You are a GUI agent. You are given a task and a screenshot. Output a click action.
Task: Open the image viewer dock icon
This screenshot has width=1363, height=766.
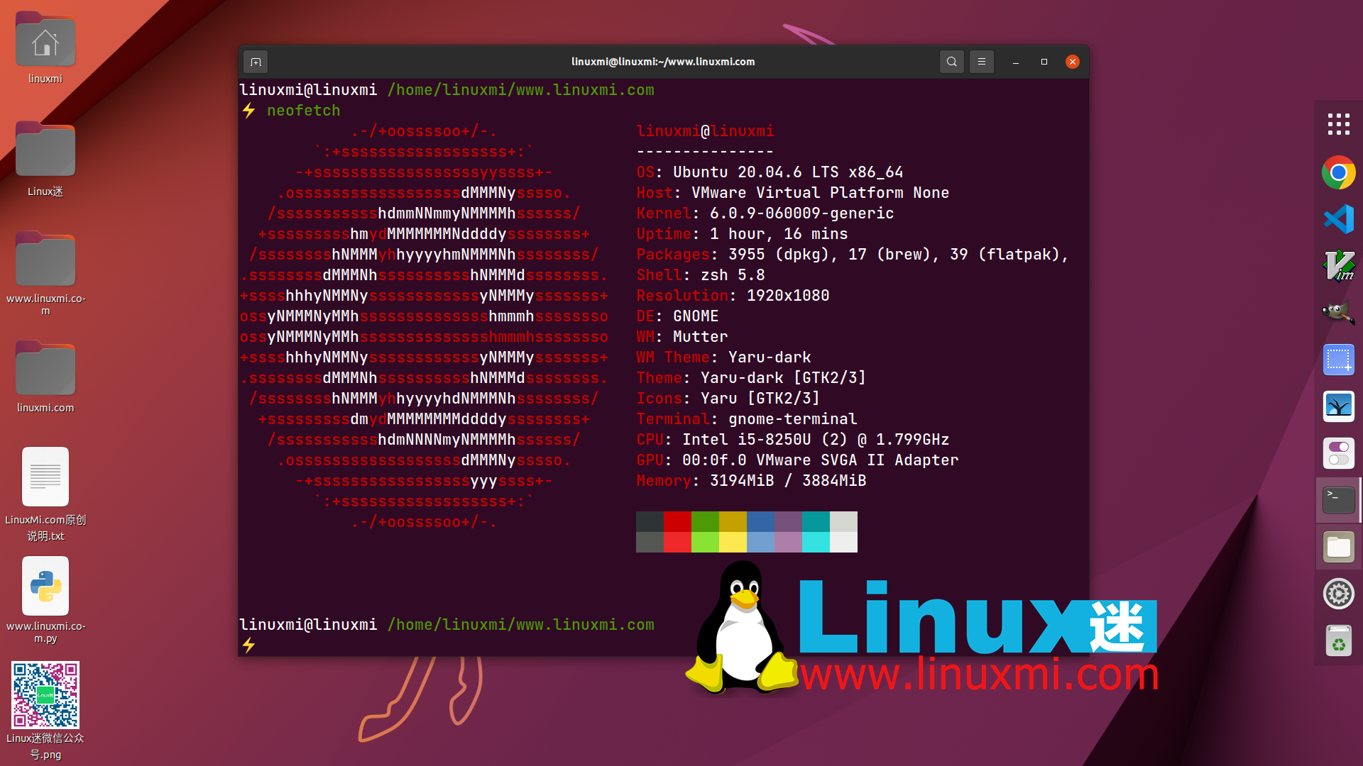1338,406
